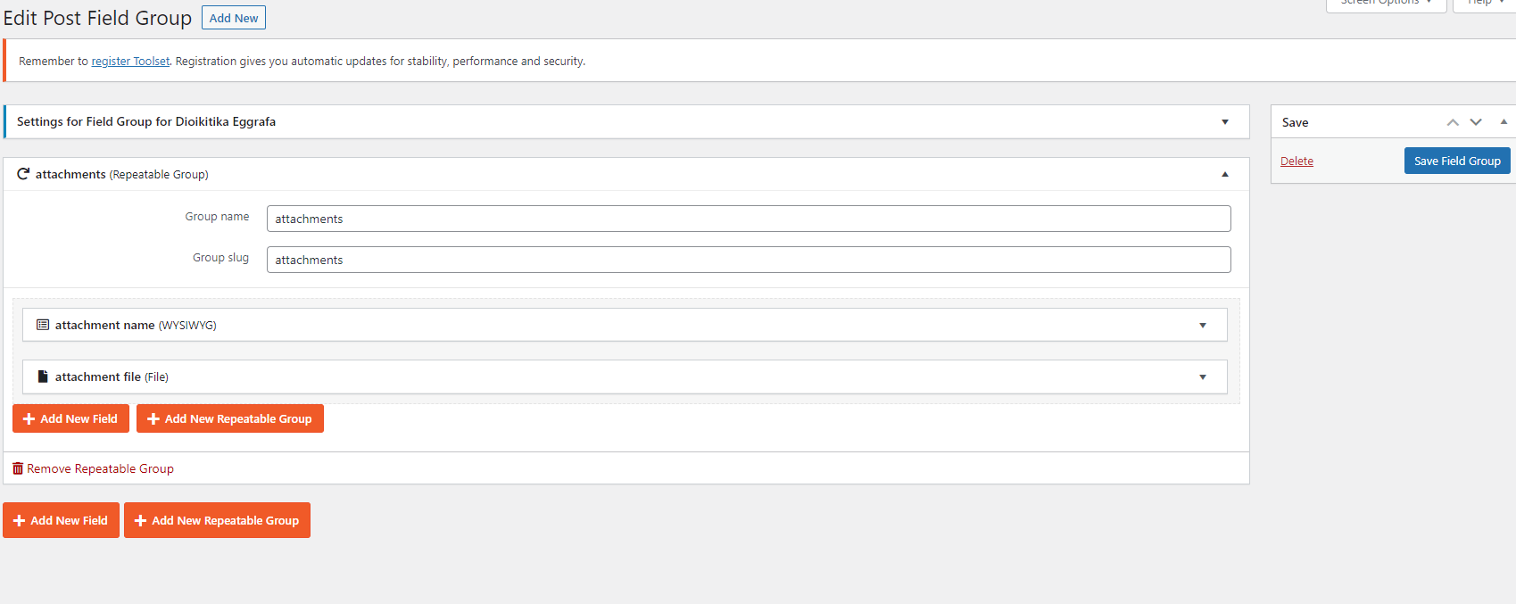The height and width of the screenshot is (604, 1516).
Task: Collapse the attachments repeatable group
Action: (1225, 174)
